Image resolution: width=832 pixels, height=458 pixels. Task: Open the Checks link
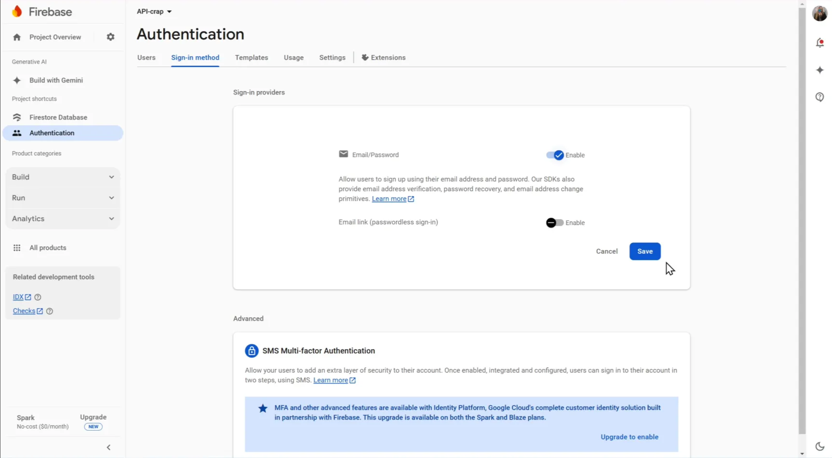27,311
